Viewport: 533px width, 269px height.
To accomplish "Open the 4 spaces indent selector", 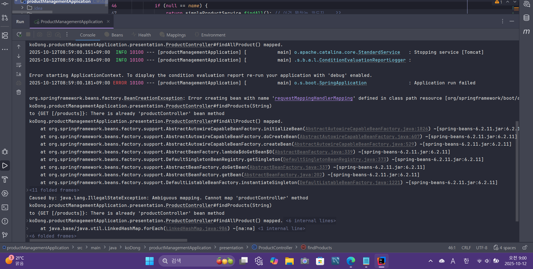I will [505, 248].
